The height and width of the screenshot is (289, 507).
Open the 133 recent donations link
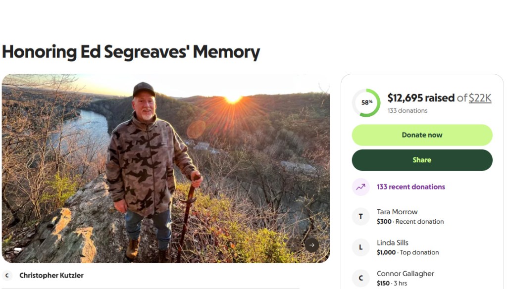[410, 187]
